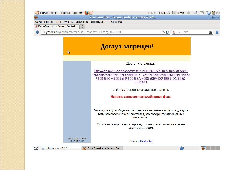Select the DansGuardian - Access Denied tab
This screenshot has height=170, width=227.
57,26
